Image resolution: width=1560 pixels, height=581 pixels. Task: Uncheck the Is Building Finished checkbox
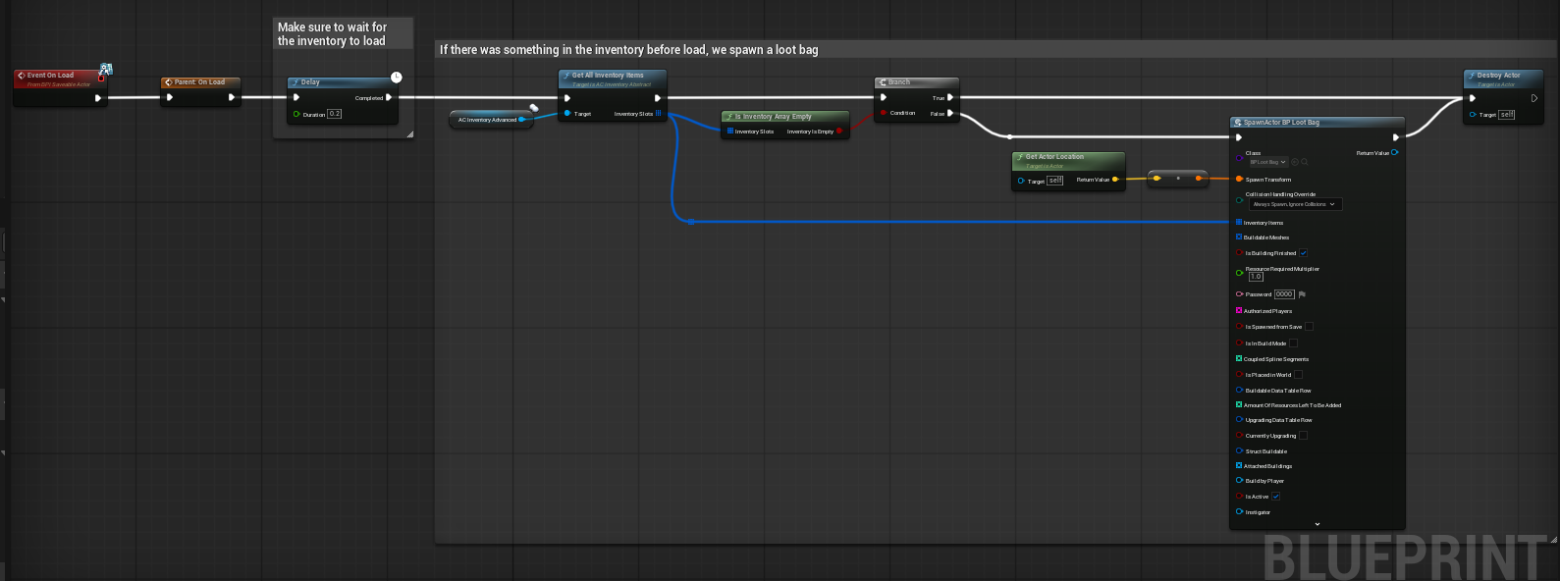tap(1304, 253)
